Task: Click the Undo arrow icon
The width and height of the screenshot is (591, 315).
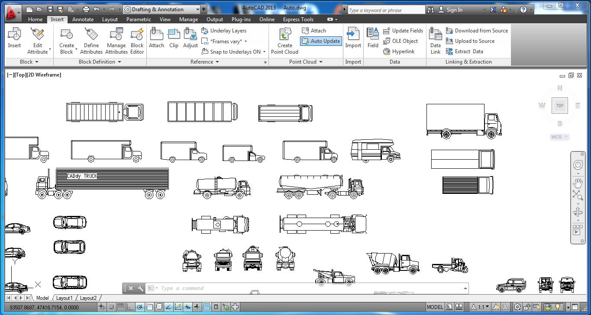Action: tap(96, 10)
